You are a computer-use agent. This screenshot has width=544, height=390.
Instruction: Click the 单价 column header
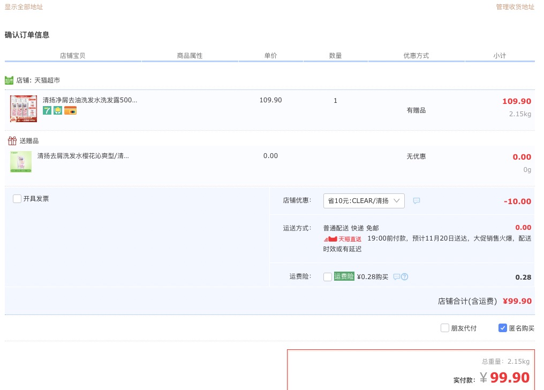(270, 56)
